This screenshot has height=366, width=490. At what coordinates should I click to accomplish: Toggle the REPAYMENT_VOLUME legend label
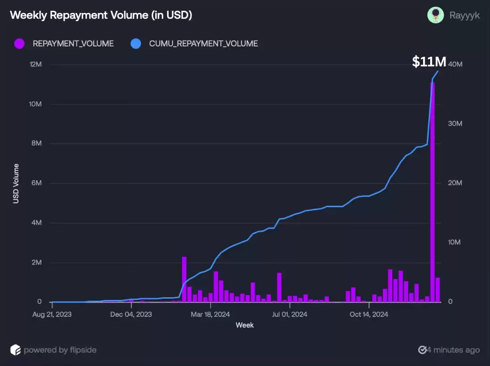click(x=73, y=44)
